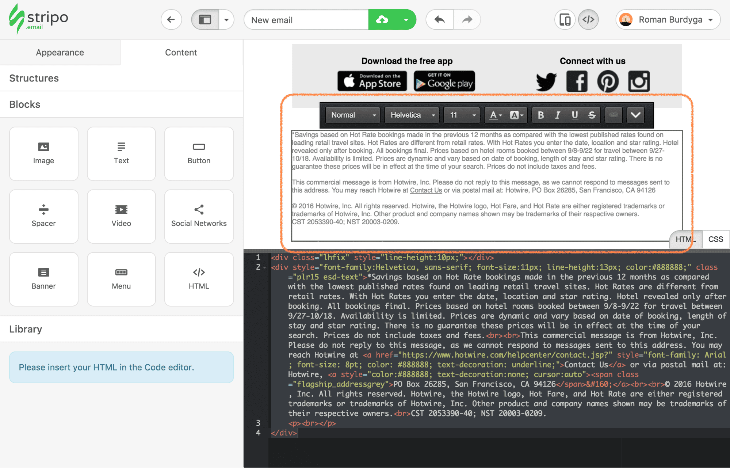Screen dimensions: 730x468
Task: Select the Text block
Action: coord(121,153)
